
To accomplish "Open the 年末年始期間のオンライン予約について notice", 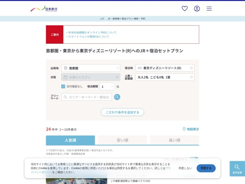I will tap(92, 32).
